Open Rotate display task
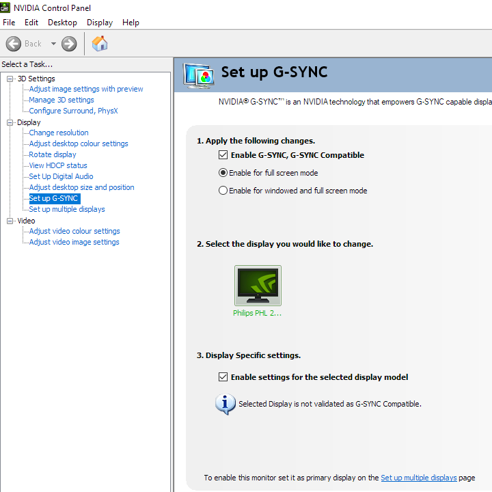Image resolution: width=492 pixels, height=492 pixels. click(x=53, y=154)
